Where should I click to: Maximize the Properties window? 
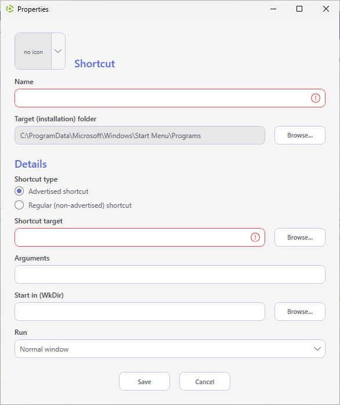coord(299,9)
